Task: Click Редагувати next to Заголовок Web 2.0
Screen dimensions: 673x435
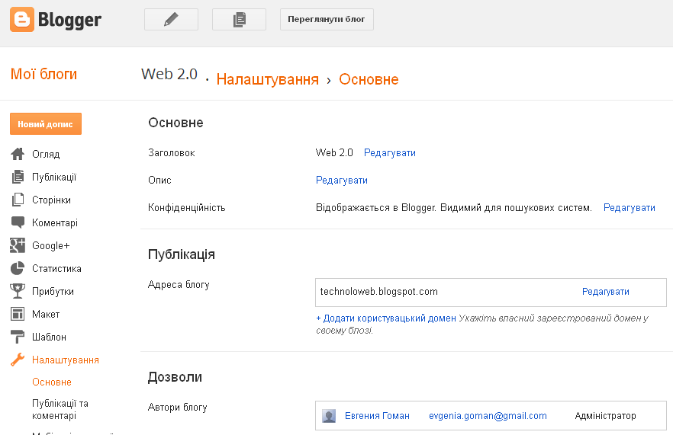Action: pos(390,153)
